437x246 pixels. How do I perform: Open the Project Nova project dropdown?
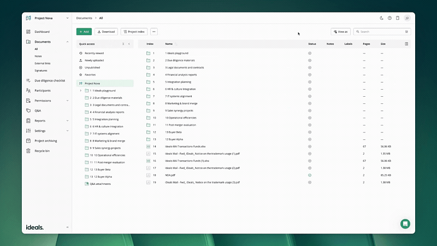[68, 18]
